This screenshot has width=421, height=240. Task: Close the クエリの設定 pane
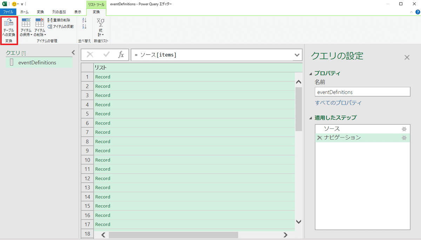(x=407, y=57)
